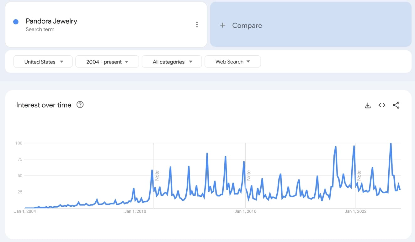Click the Compare search term panel

pos(311,25)
